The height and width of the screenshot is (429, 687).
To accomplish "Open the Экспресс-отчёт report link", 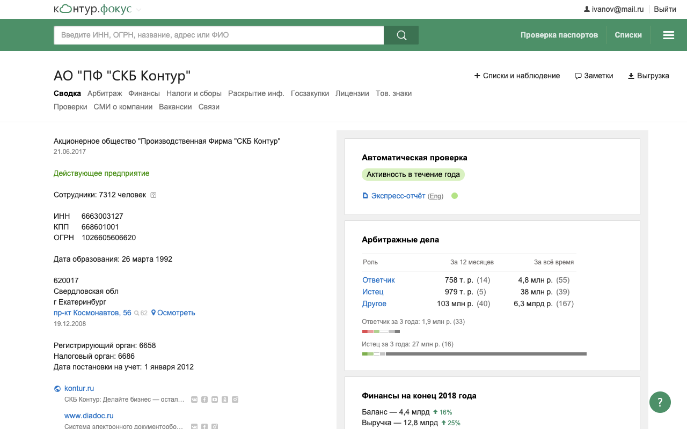I will click(398, 196).
